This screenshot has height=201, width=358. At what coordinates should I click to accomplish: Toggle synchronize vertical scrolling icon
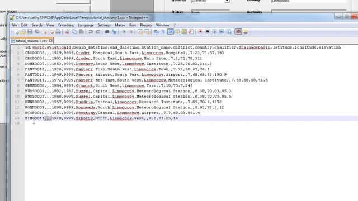click(x=140, y=32)
